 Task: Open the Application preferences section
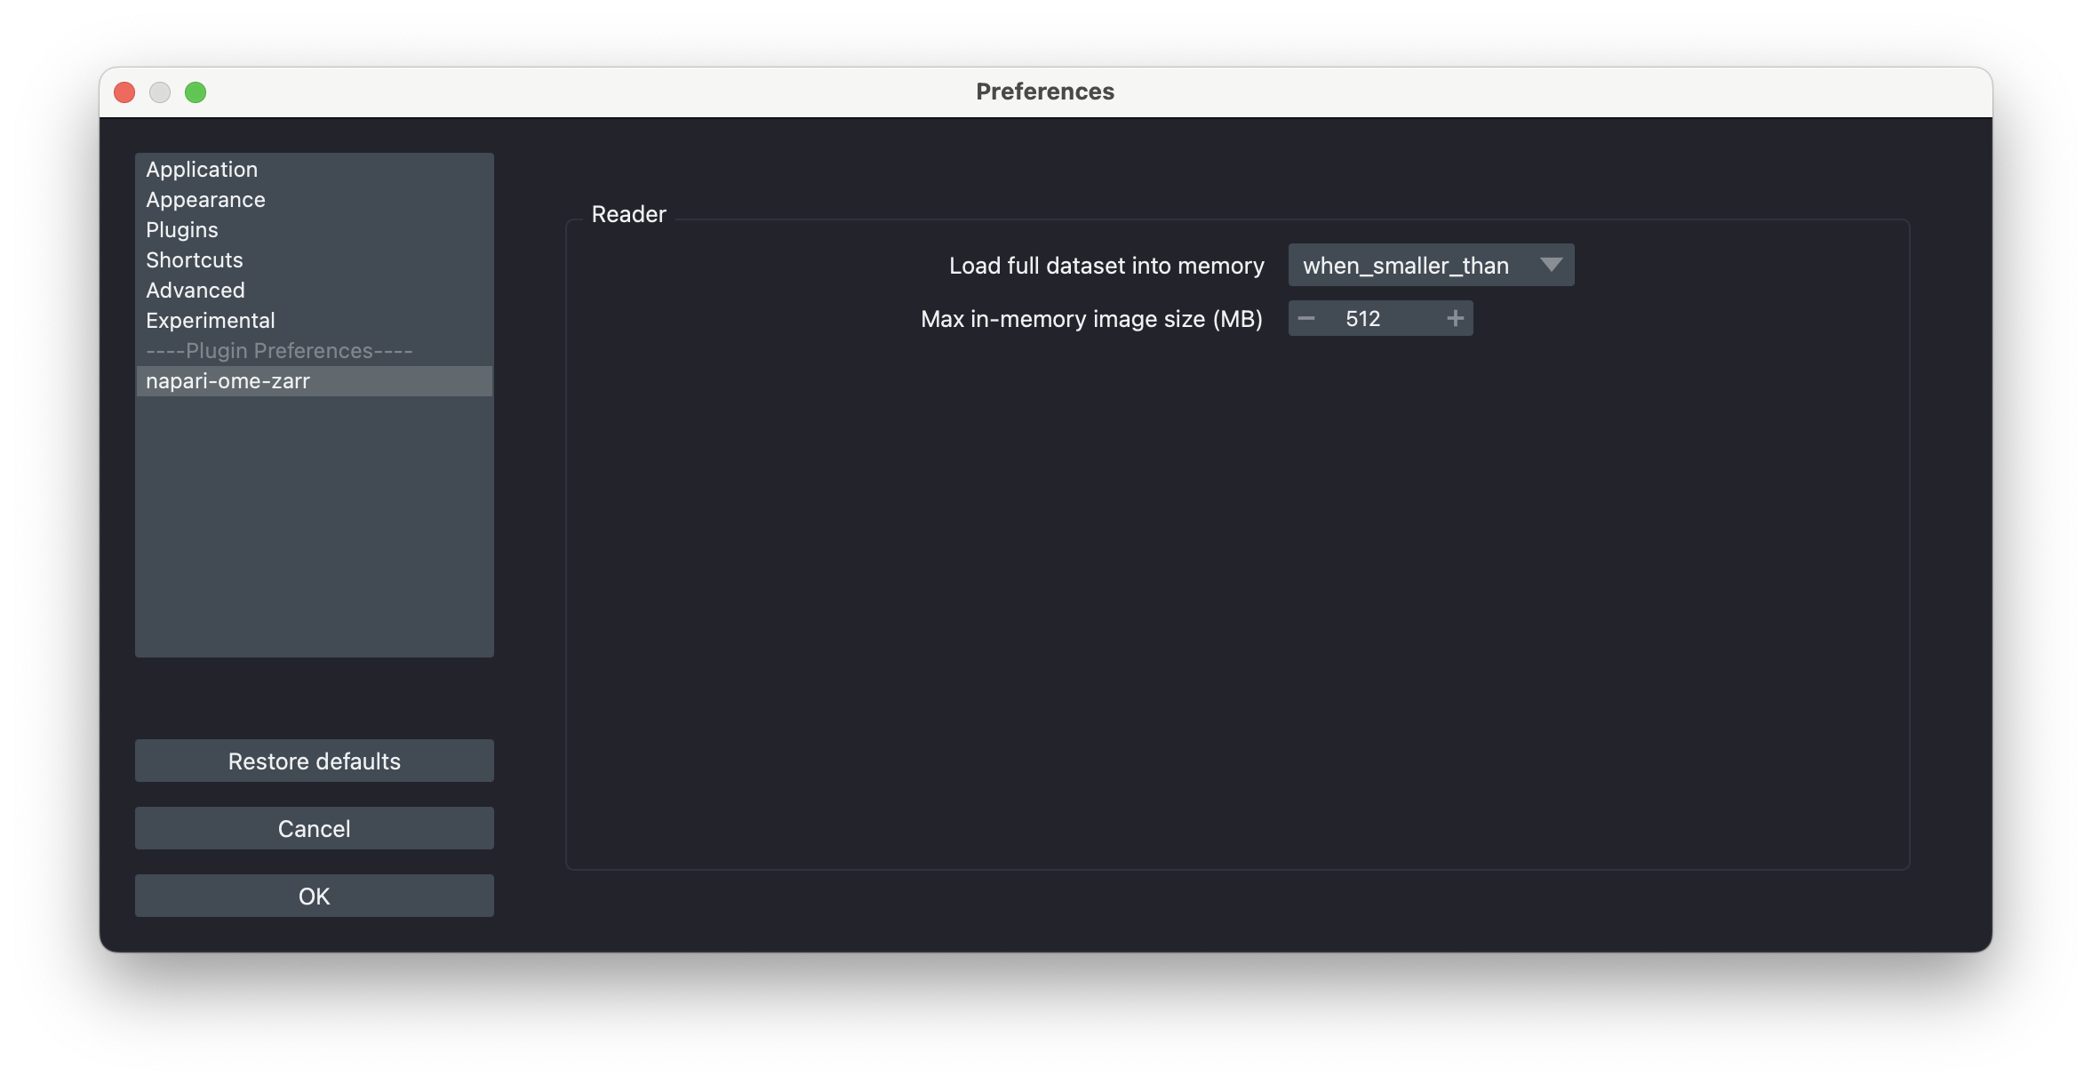pos(314,169)
